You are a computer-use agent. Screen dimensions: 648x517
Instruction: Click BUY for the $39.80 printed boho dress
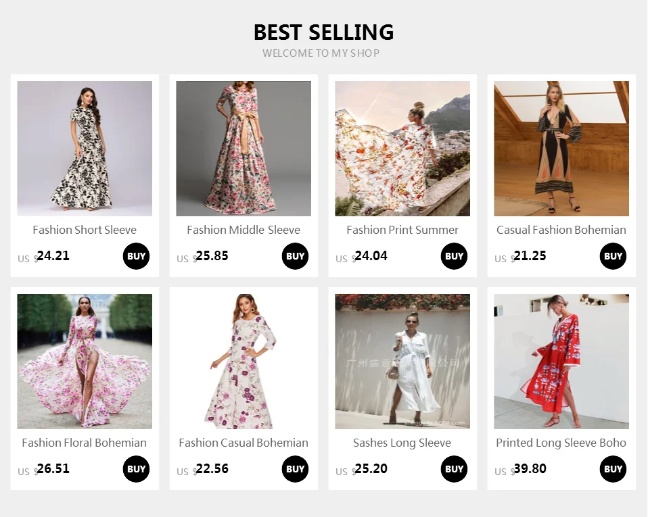pyautogui.click(x=613, y=469)
